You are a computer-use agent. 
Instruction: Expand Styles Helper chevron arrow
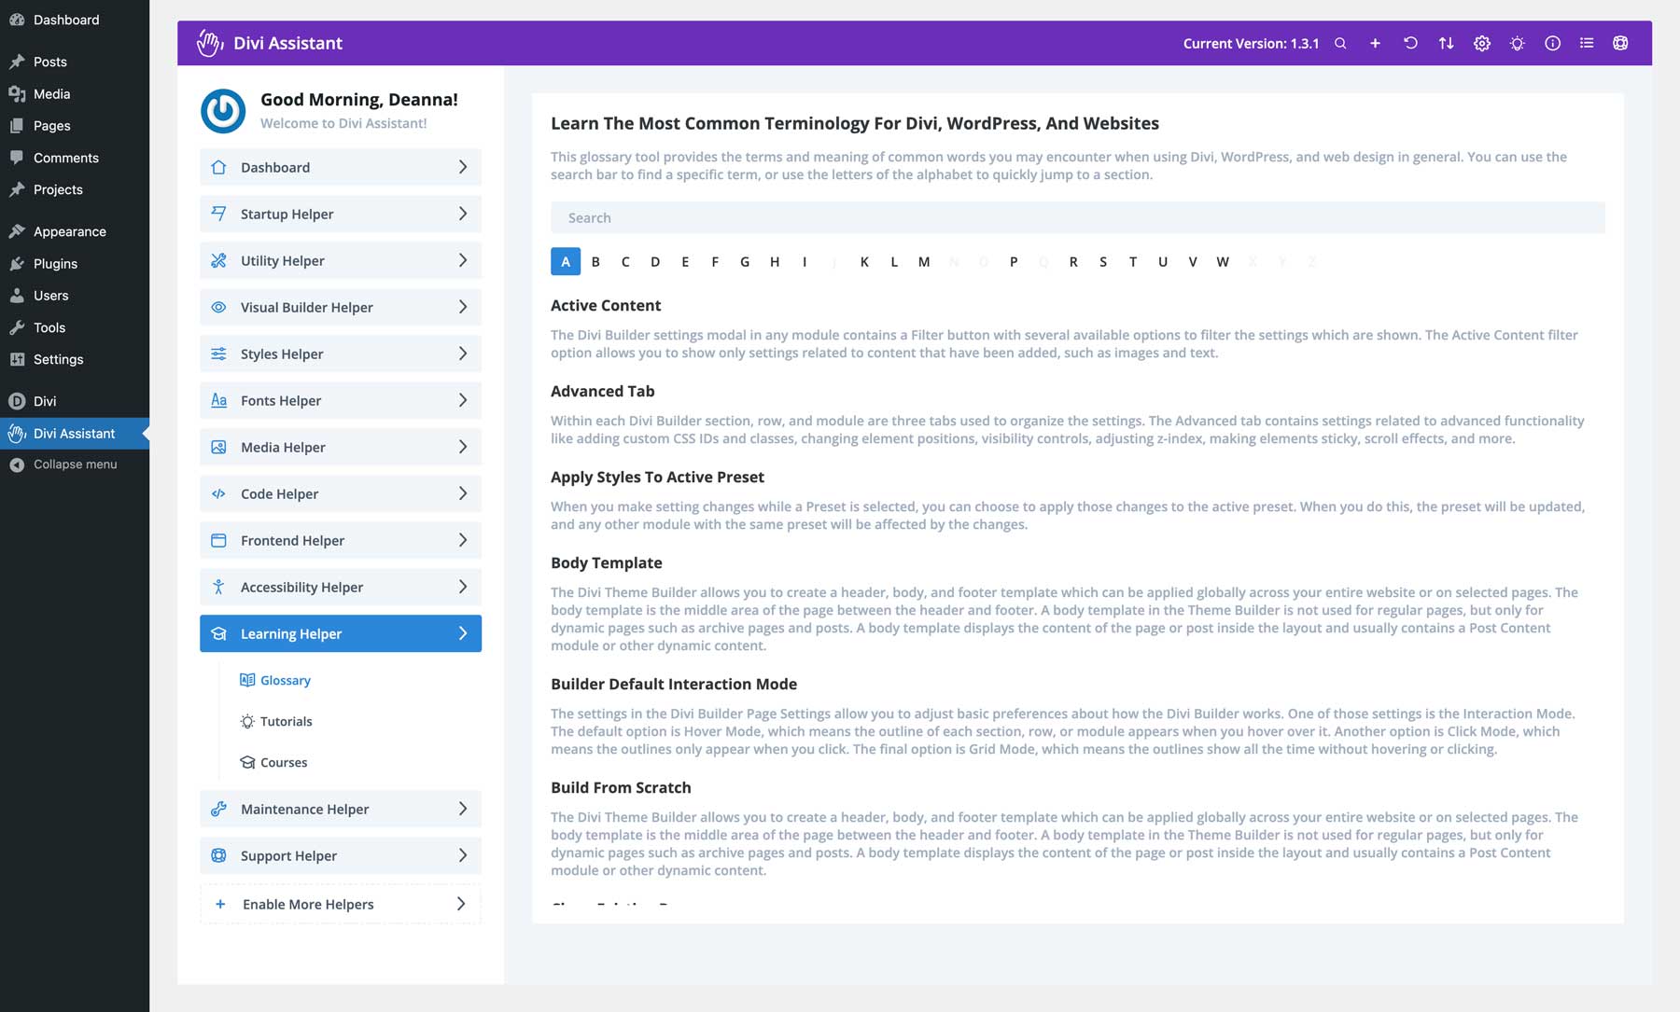(x=463, y=354)
